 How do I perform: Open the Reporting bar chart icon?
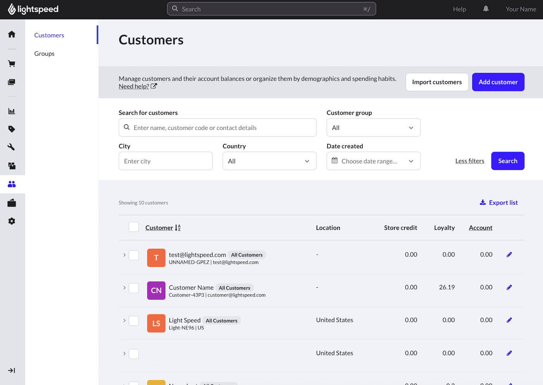[12, 111]
